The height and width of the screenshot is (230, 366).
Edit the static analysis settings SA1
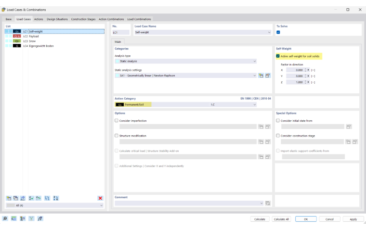[x=268, y=76]
